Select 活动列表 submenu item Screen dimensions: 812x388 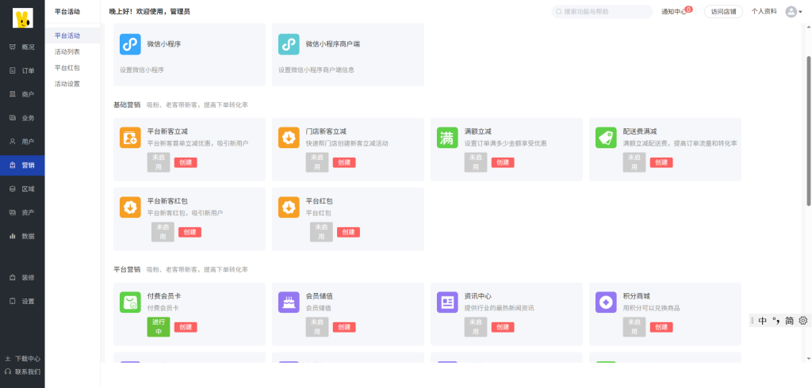click(67, 51)
